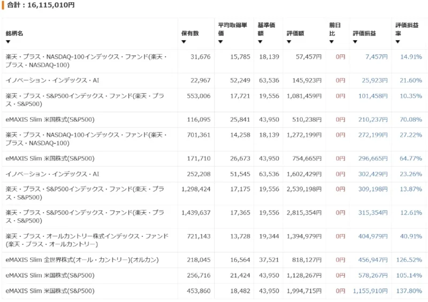Click the 評価損益 value 101,458円

click(x=373, y=96)
